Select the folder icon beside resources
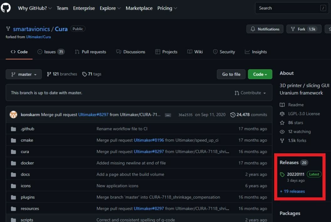This screenshot has height=222, width=331. pyautogui.click(x=13, y=209)
